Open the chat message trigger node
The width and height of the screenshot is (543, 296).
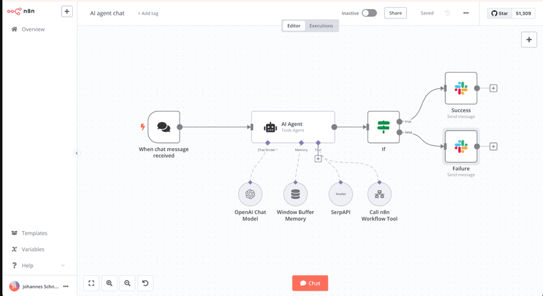pyautogui.click(x=164, y=127)
